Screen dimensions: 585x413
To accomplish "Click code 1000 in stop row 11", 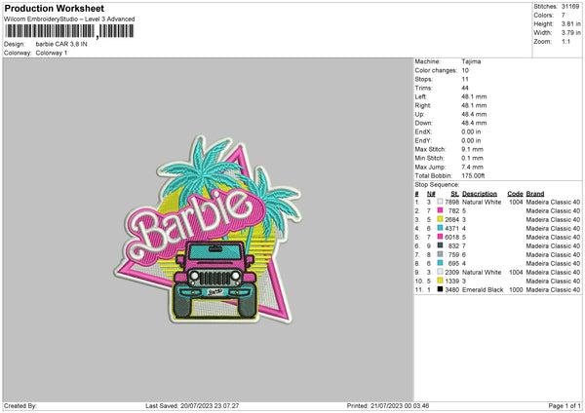I will [516, 289].
